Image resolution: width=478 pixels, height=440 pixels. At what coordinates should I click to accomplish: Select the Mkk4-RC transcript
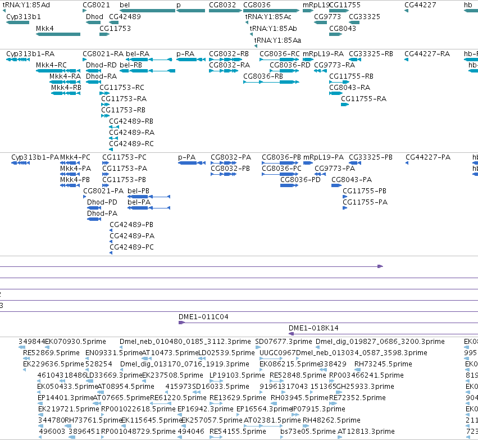click(58, 71)
